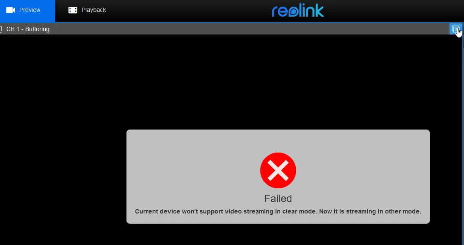Click the video camera icon beside Preview
This screenshot has width=464, height=245.
click(11, 10)
